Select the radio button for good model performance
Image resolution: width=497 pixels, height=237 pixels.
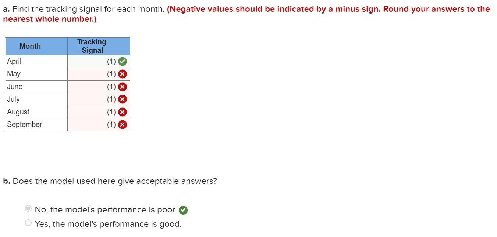click(28, 222)
